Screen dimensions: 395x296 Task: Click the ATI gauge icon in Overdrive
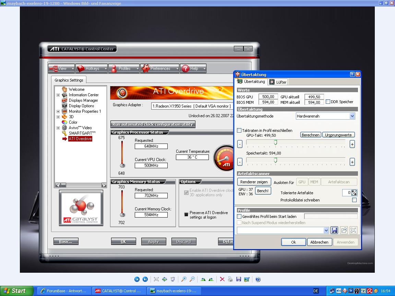pyautogui.click(x=224, y=158)
